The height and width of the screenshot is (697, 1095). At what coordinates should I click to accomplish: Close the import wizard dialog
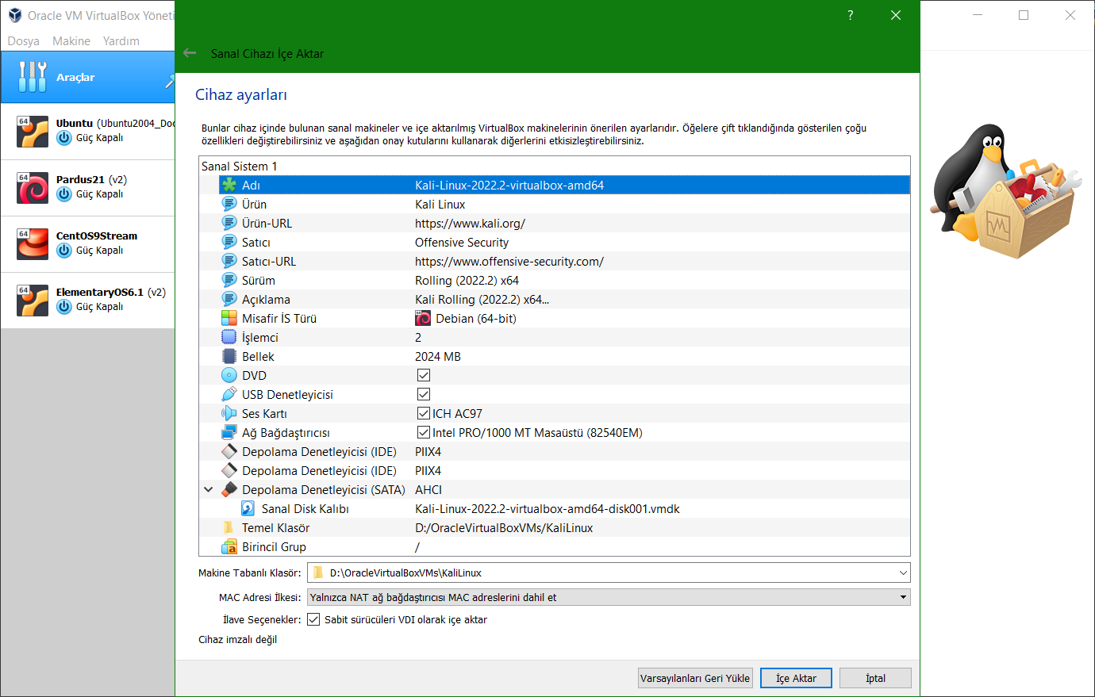pyautogui.click(x=896, y=15)
